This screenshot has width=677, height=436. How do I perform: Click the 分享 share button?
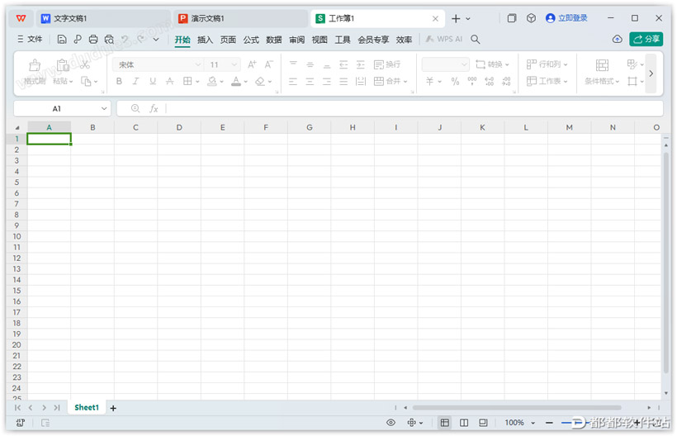click(x=646, y=40)
